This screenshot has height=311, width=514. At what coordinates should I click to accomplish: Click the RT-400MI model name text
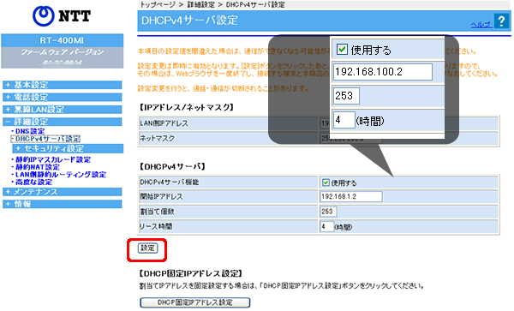point(62,40)
